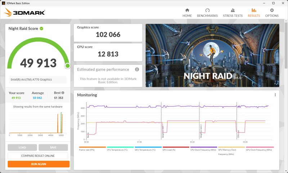Screen dimensions: 288x173
Task: Click the 3DMark logo
Action: [24, 13]
